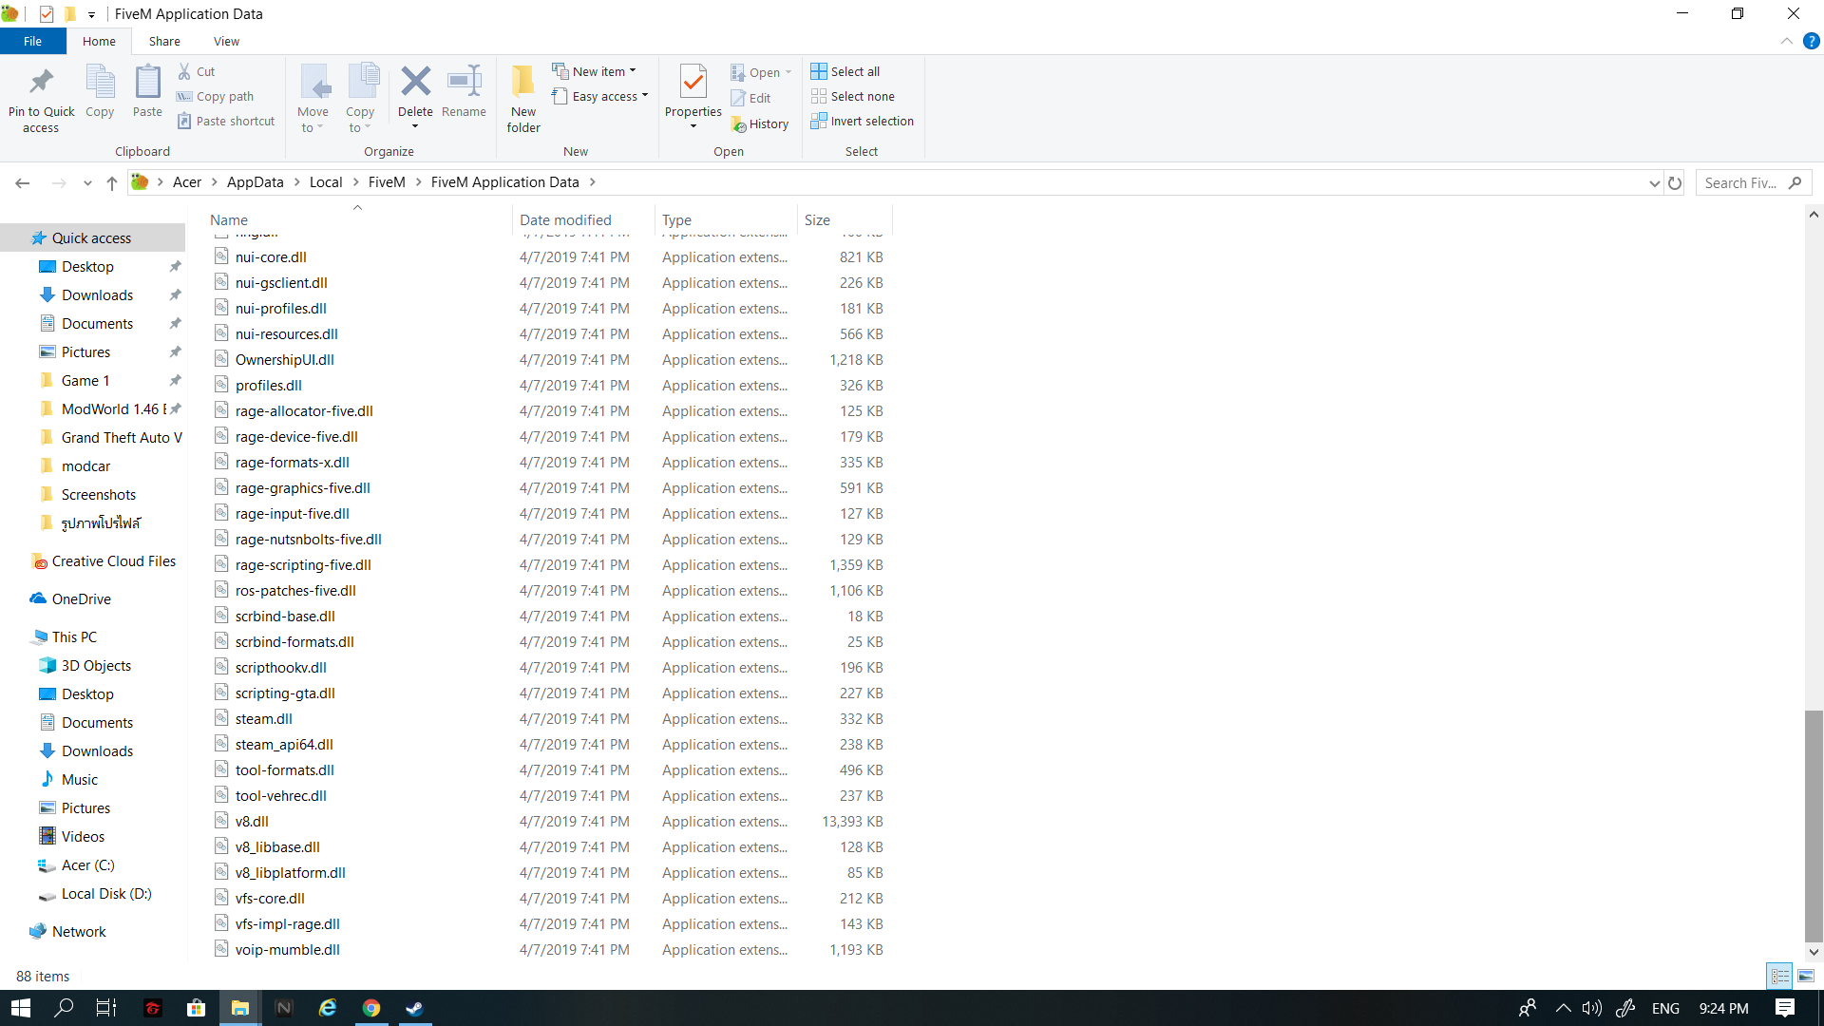This screenshot has height=1026, width=1824.
Task: Refresh the current folder view
Action: coord(1675,182)
